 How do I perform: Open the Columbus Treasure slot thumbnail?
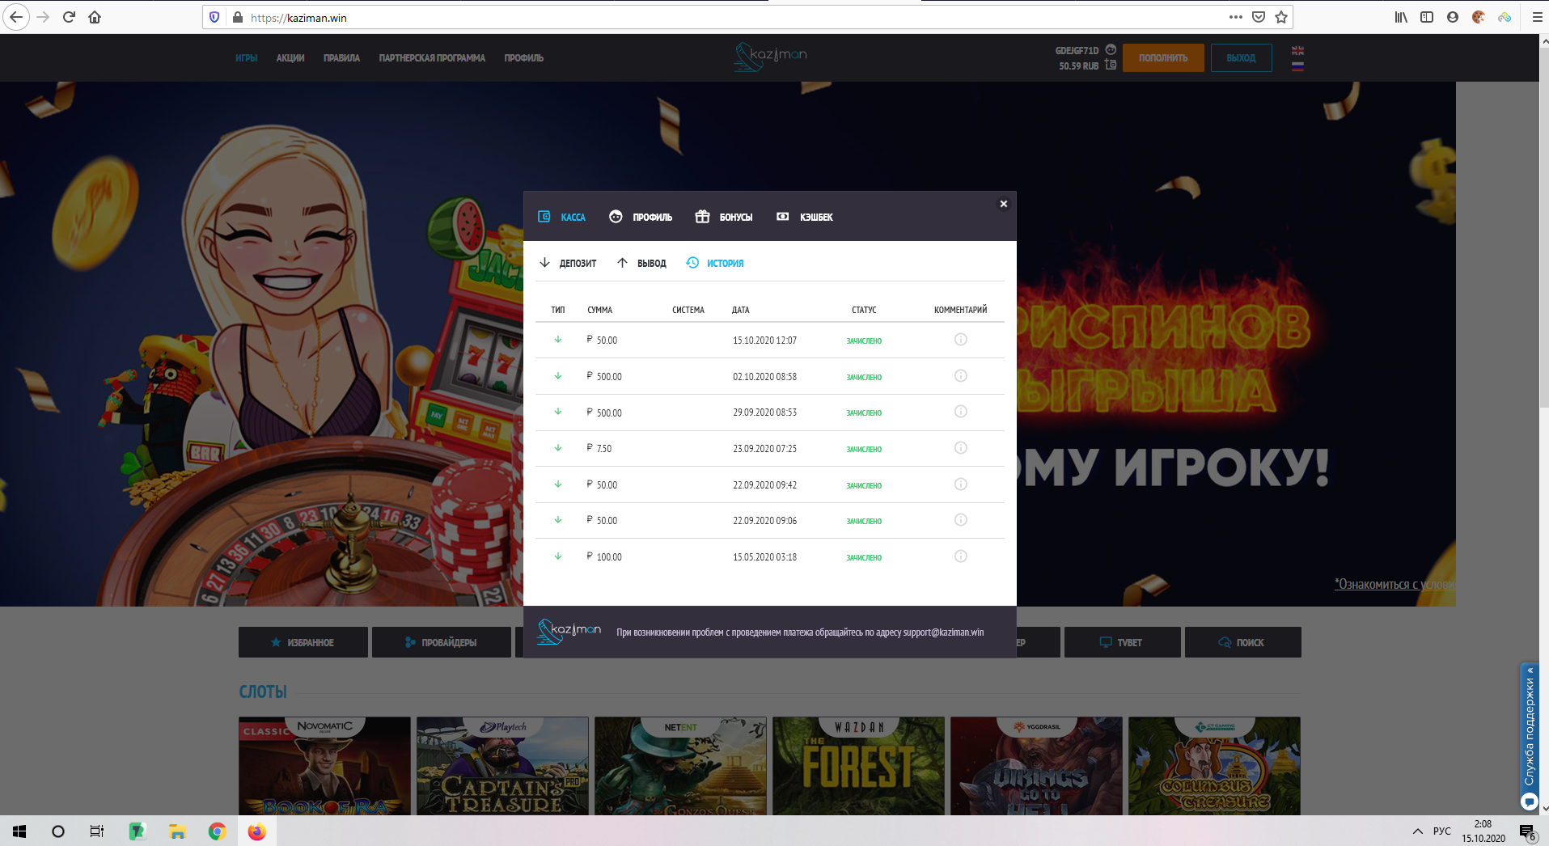click(1214, 766)
